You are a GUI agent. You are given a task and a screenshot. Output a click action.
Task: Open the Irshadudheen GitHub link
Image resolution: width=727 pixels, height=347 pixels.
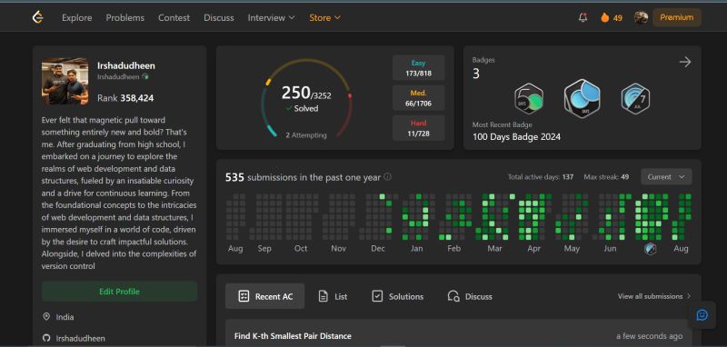80,338
